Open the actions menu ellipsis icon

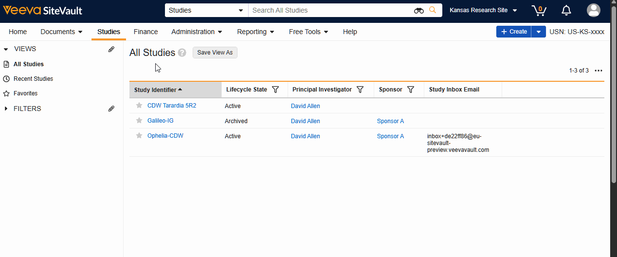[x=599, y=71]
